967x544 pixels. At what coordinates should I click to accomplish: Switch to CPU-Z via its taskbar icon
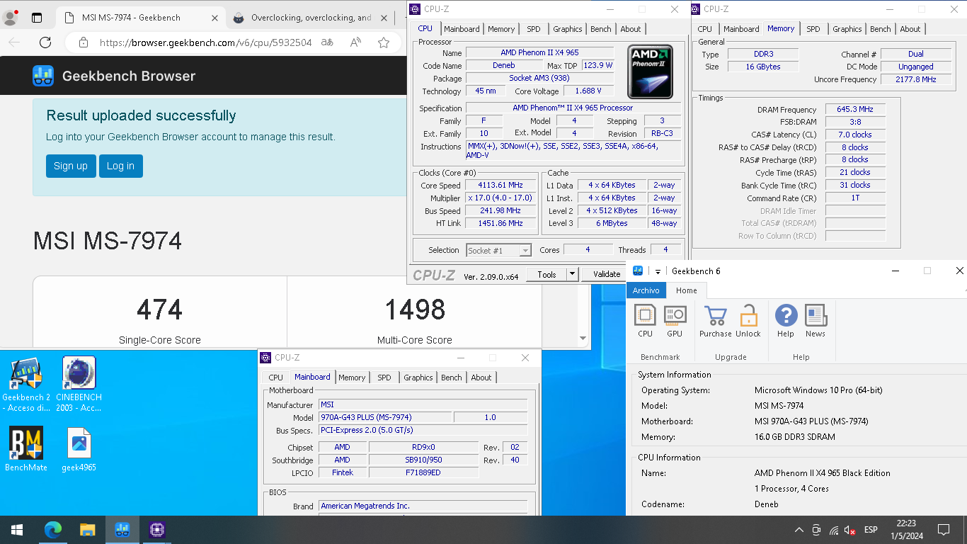pos(156,530)
